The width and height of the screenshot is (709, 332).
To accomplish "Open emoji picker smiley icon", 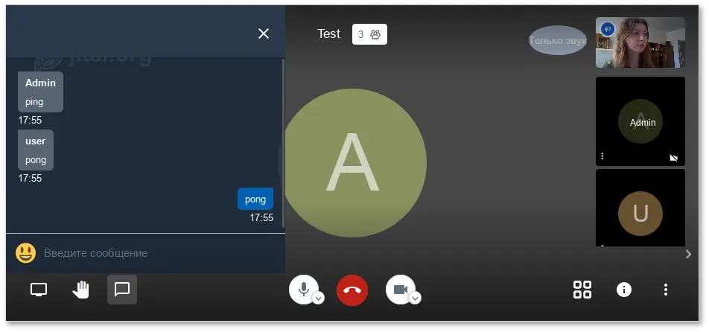I will (x=25, y=253).
